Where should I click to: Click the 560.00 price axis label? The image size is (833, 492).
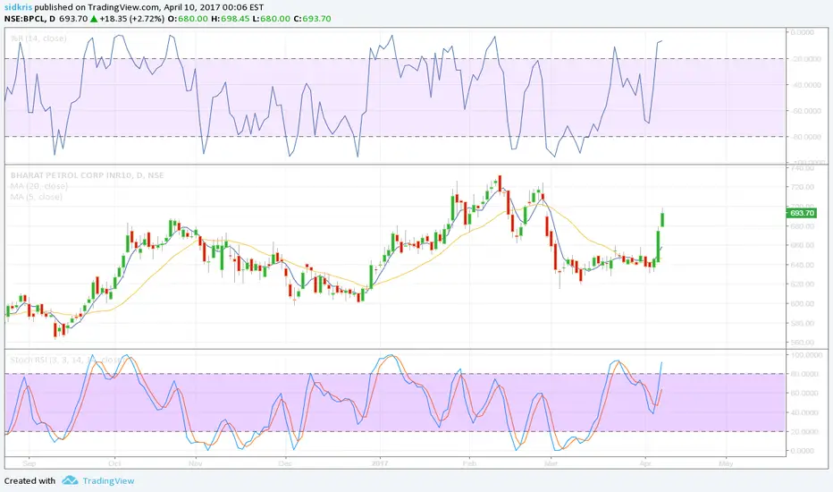coord(803,343)
